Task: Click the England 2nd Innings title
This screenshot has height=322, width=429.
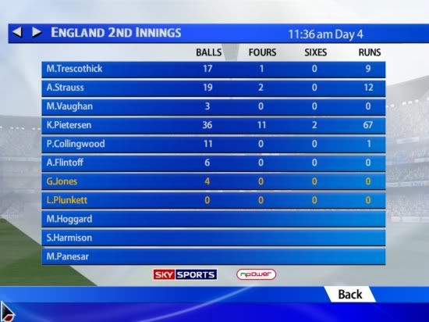Action: [116, 33]
